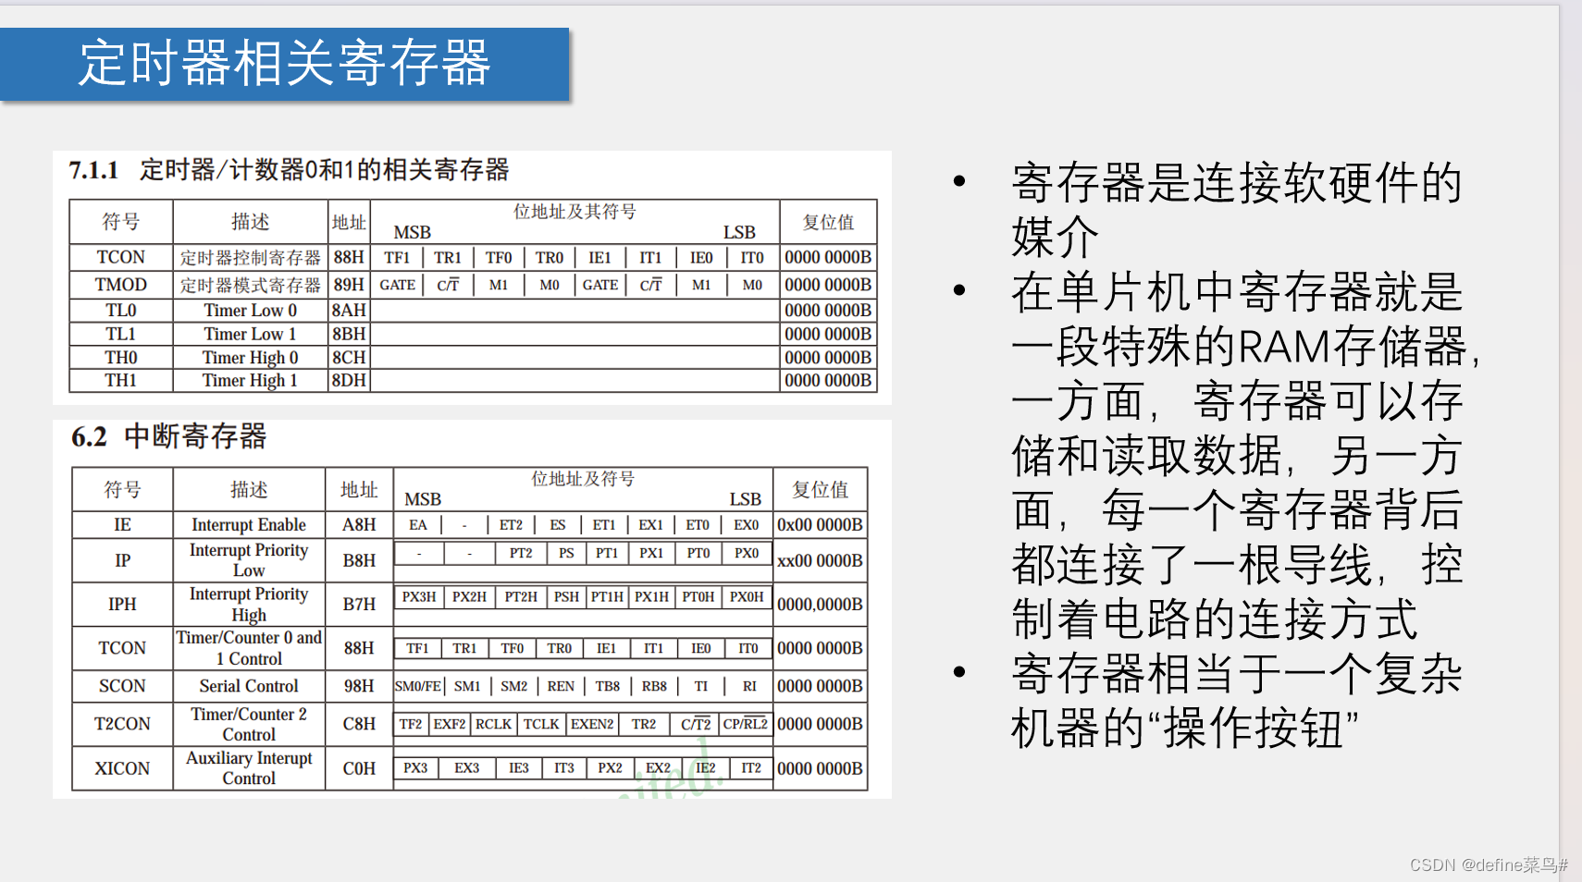Select the TL0 symbol cell
The width and height of the screenshot is (1582, 882).
coord(121,310)
